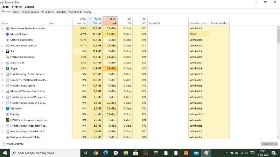
Task: Sort by the Síť column header
Action: pyautogui.click(x=125, y=21)
